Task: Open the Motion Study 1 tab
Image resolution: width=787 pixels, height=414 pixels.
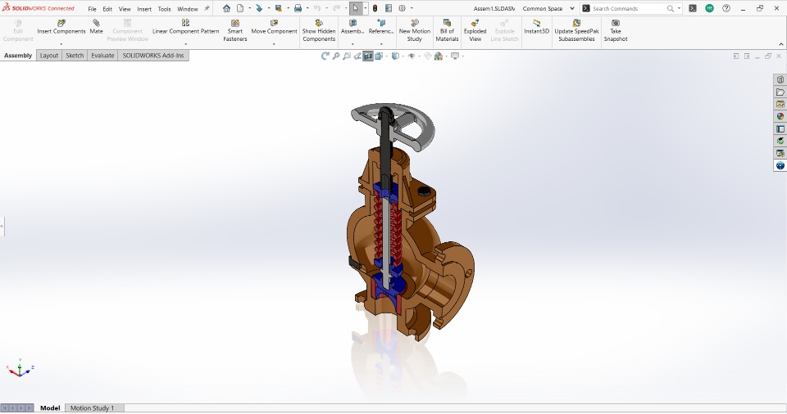Action: tap(93, 408)
